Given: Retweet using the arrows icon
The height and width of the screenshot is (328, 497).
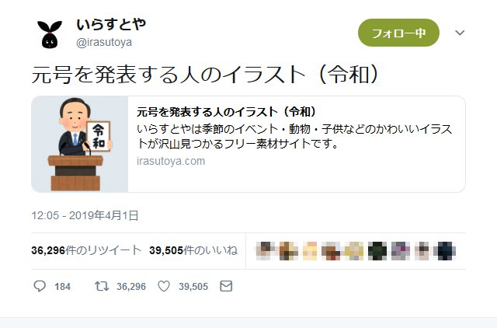Looking at the screenshot, I should point(102,287).
